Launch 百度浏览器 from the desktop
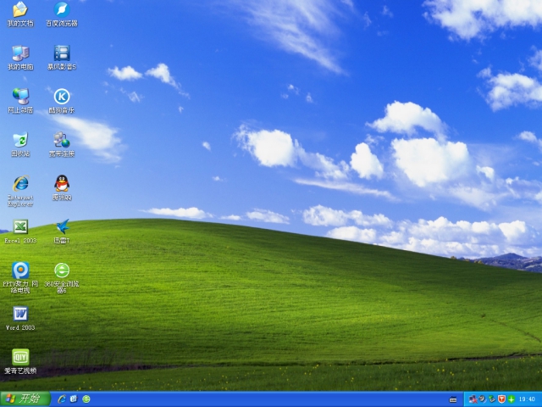Image resolution: width=542 pixels, height=407 pixels. coord(62,10)
